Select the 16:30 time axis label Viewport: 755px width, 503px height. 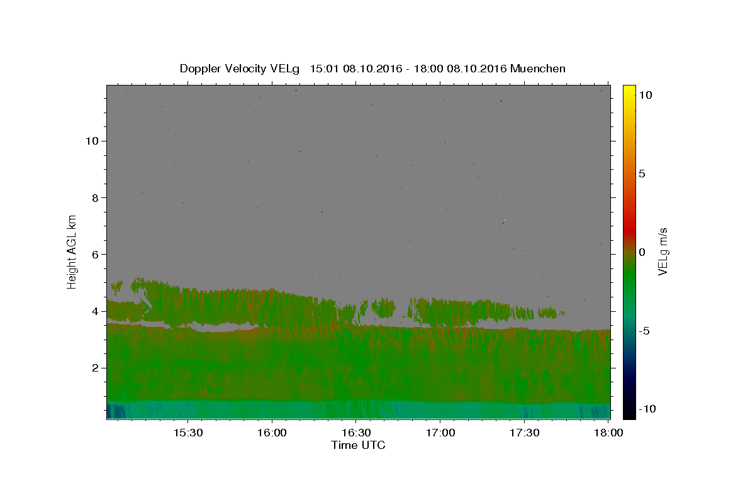(356, 433)
